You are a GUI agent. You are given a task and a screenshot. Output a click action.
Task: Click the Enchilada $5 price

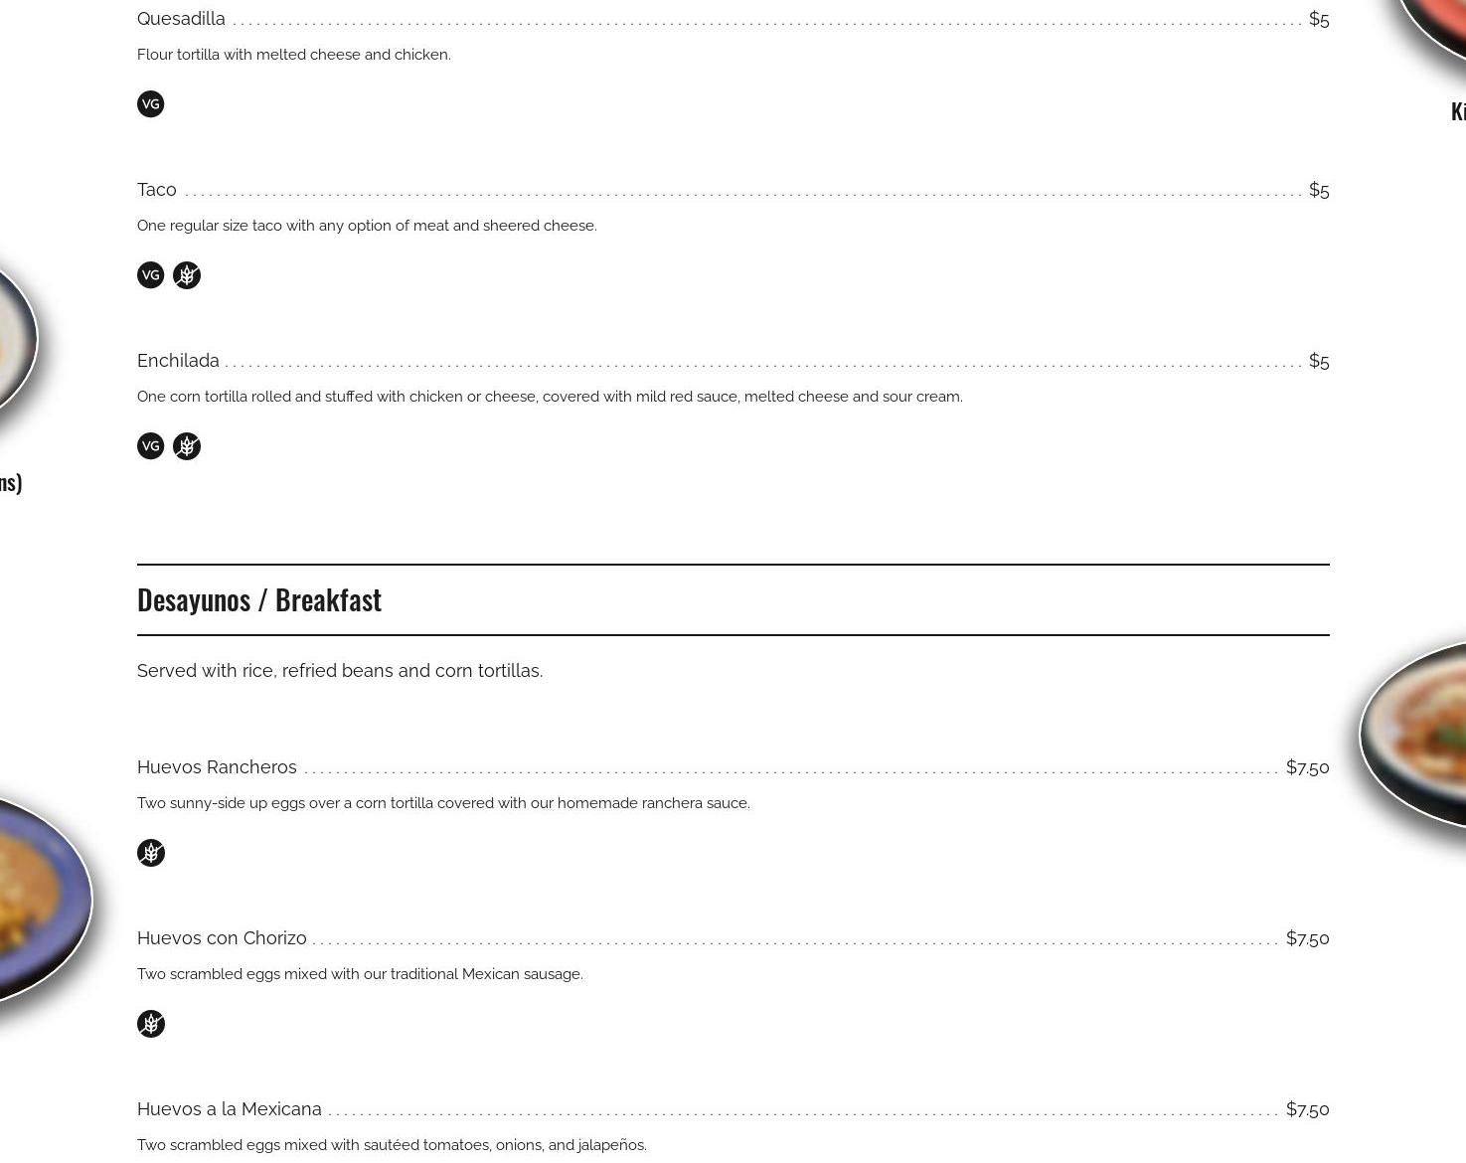click(1319, 361)
